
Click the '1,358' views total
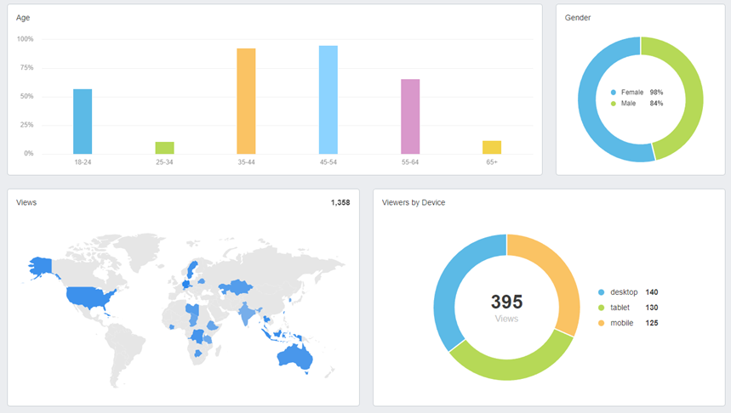(x=340, y=202)
